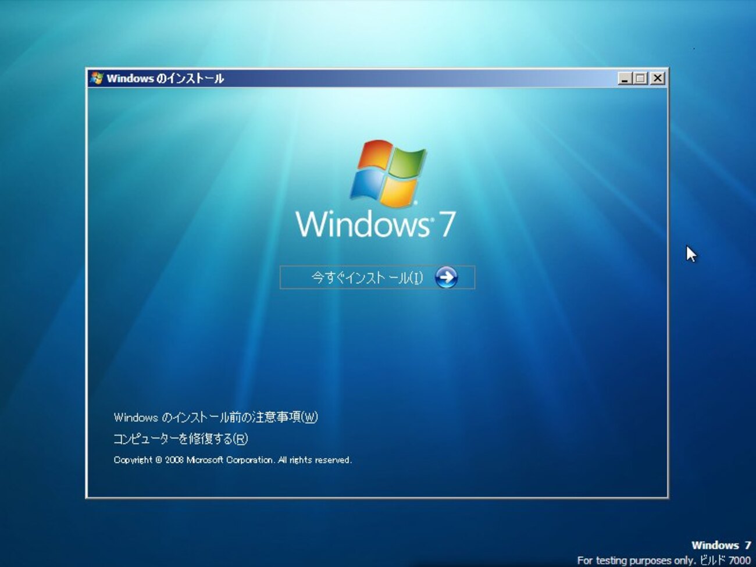
Task: Maximize the Windows のインストール window
Action: (640, 78)
